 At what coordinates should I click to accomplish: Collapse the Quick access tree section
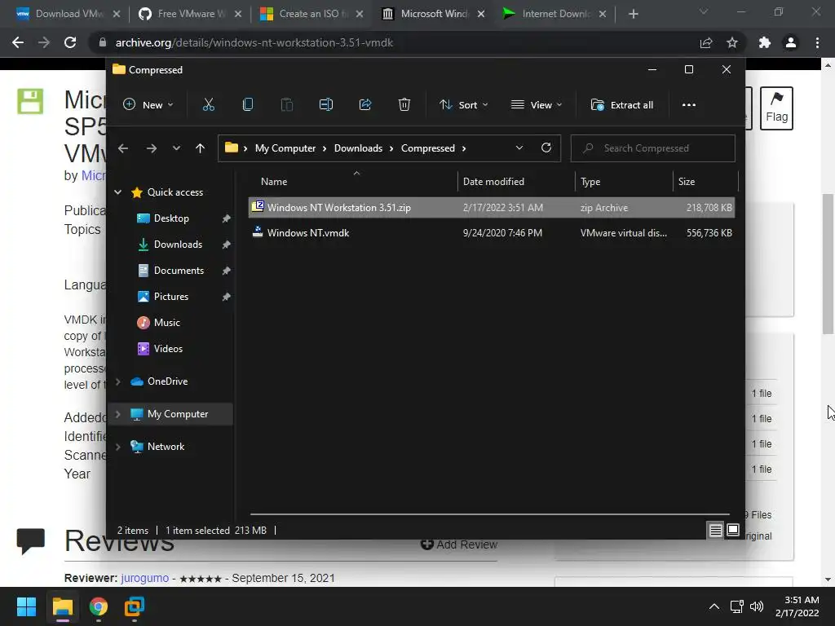pyautogui.click(x=117, y=192)
